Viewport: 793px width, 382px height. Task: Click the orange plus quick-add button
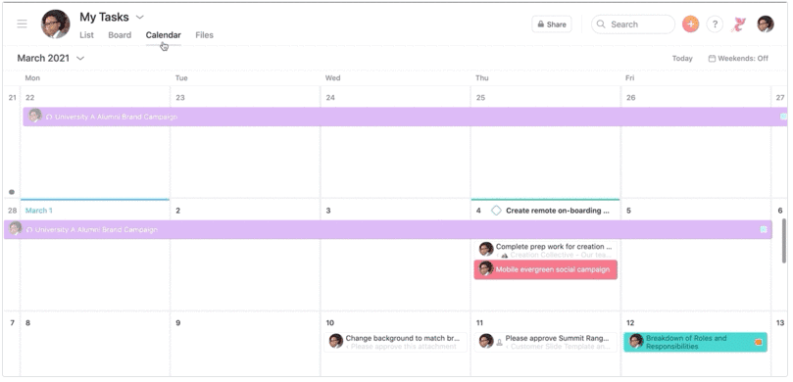[x=690, y=24]
